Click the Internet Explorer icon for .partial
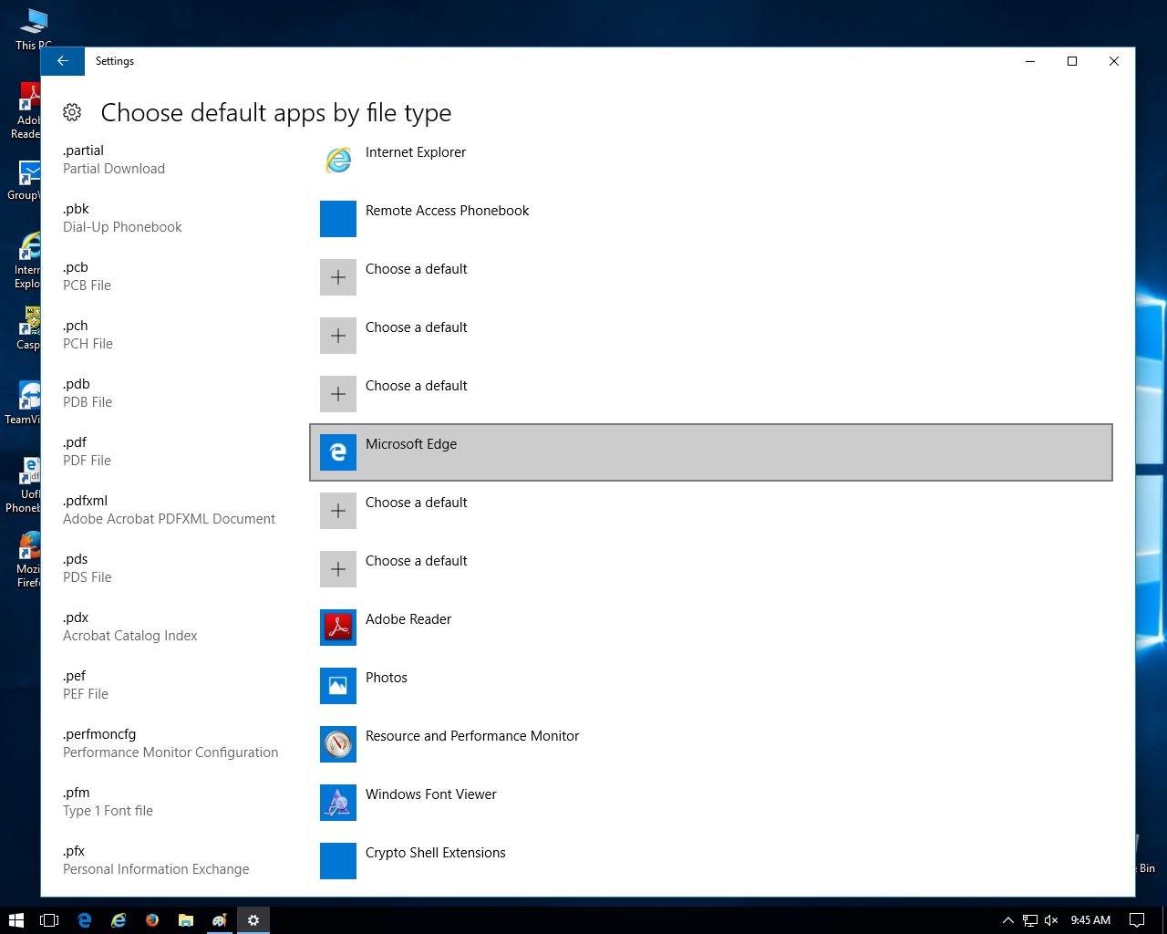 [x=338, y=161]
